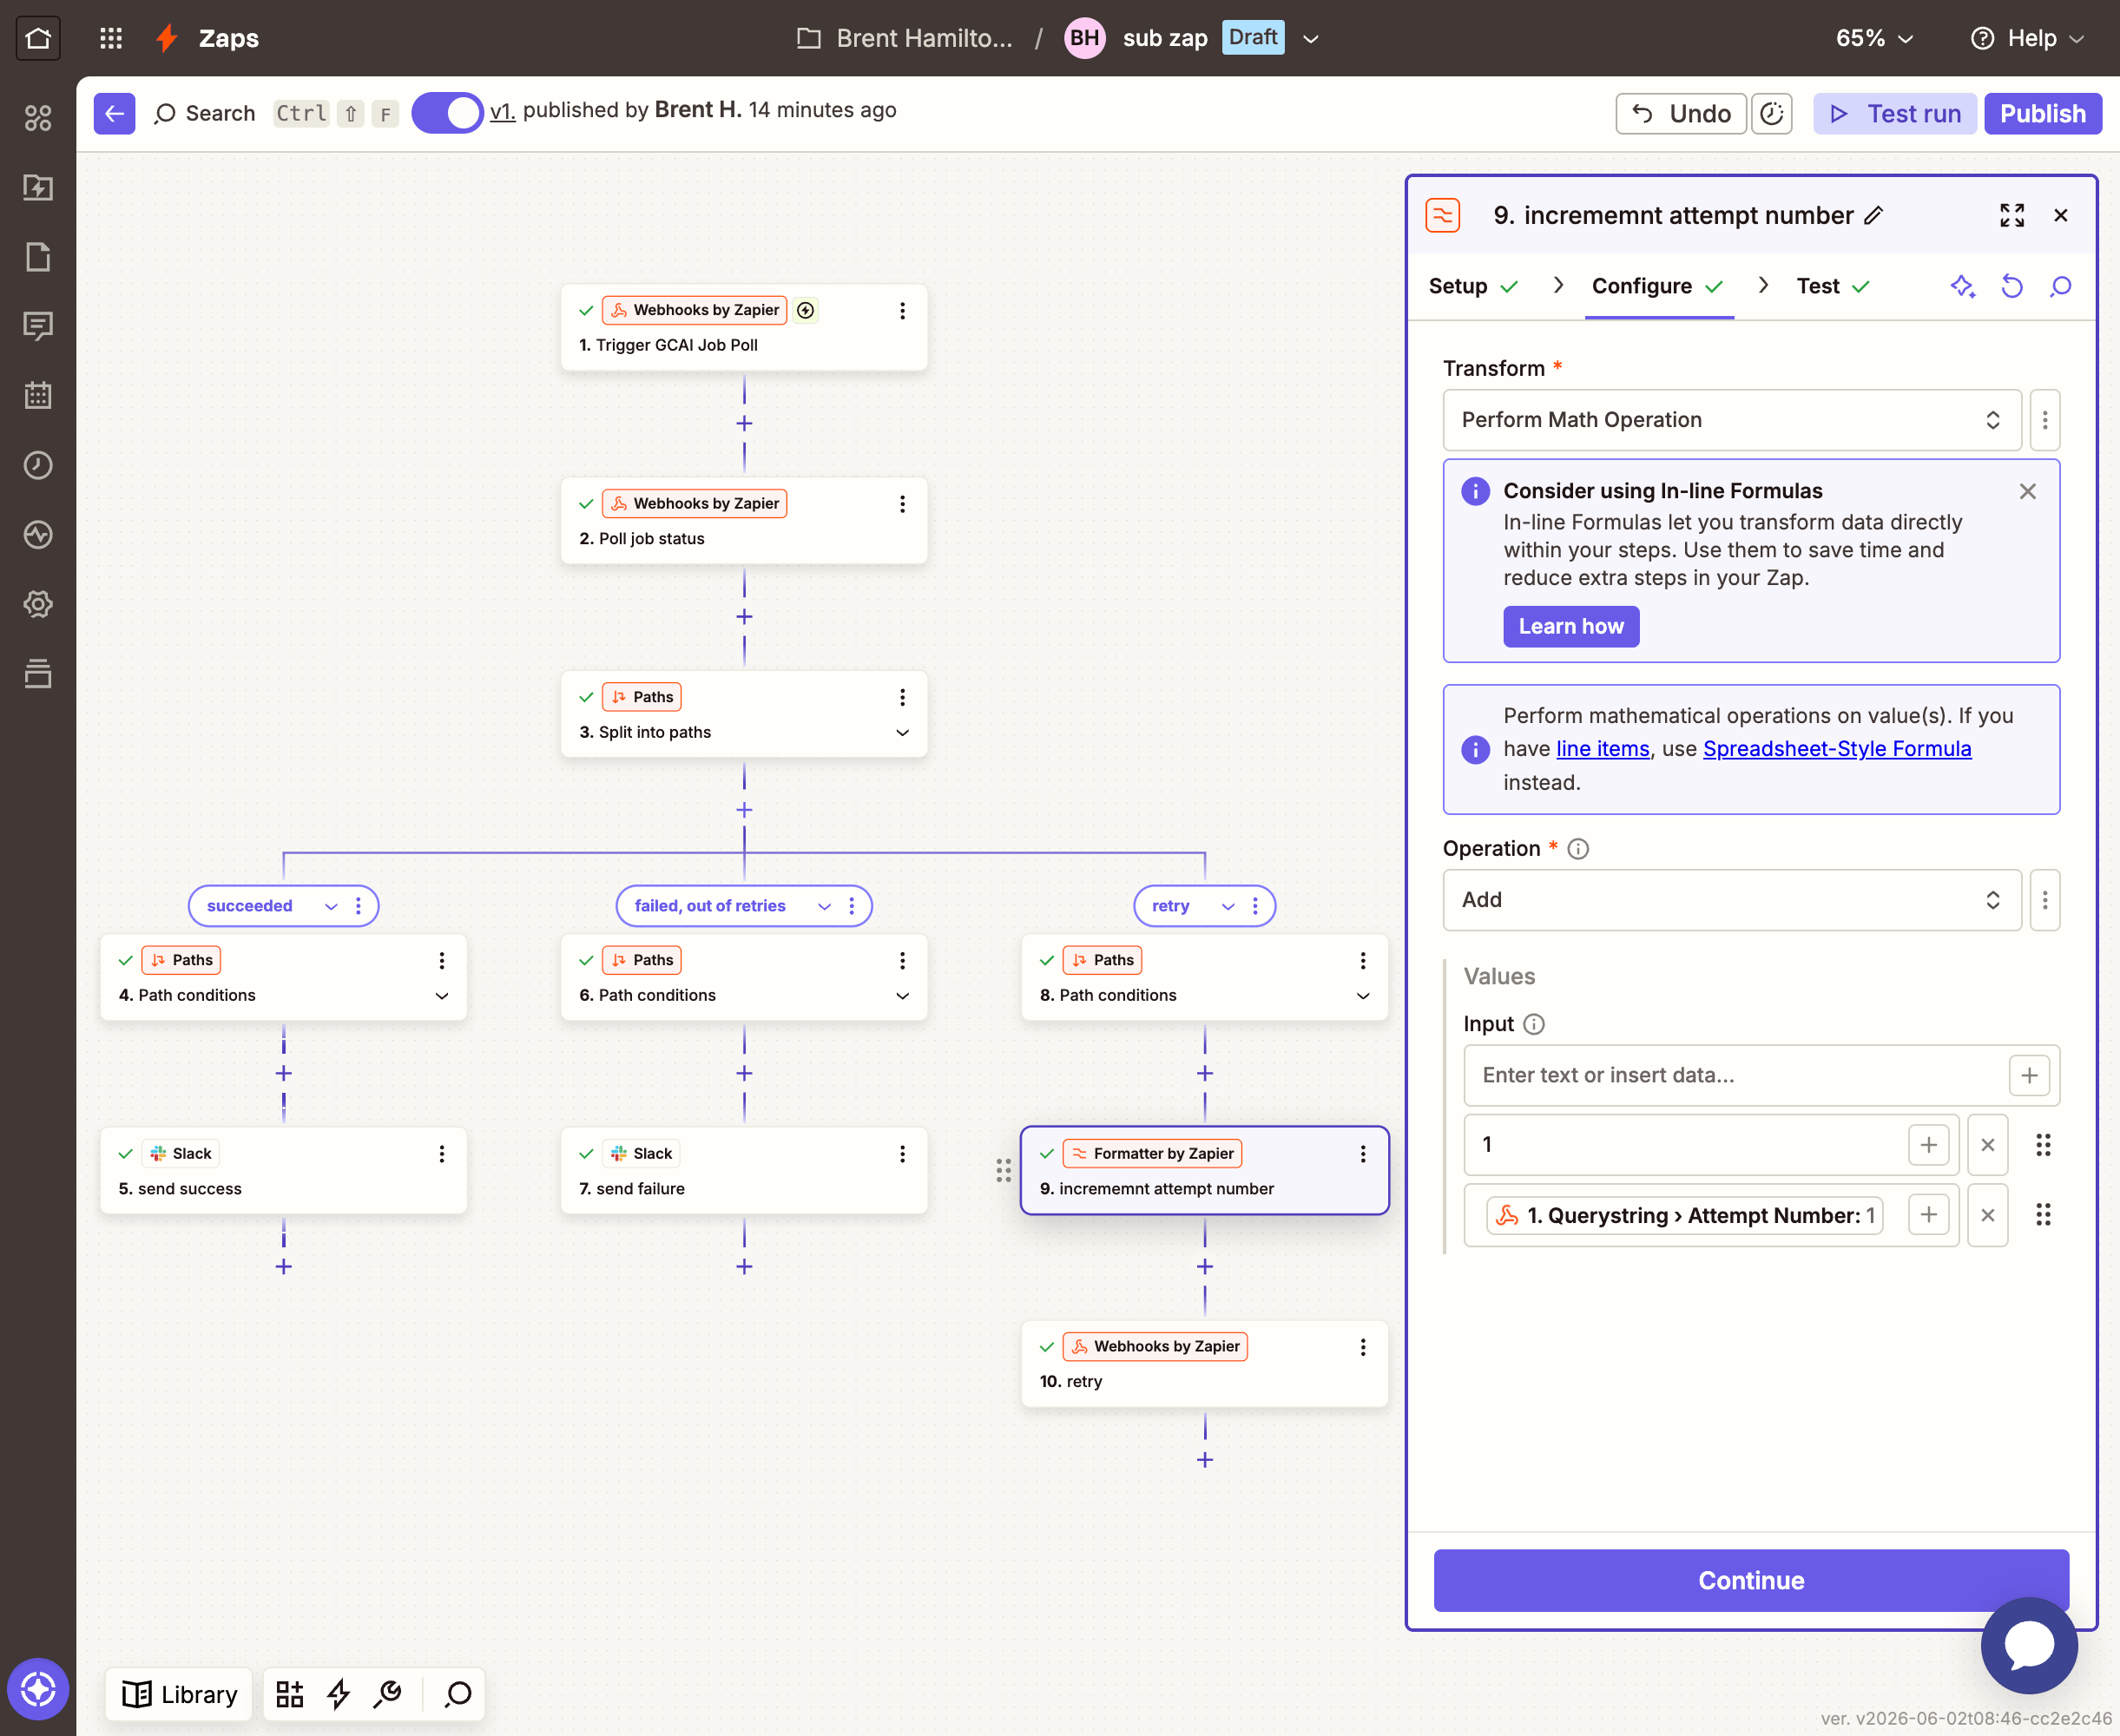Click the Learn how button
The image size is (2120, 1736).
pos(1571,626)
